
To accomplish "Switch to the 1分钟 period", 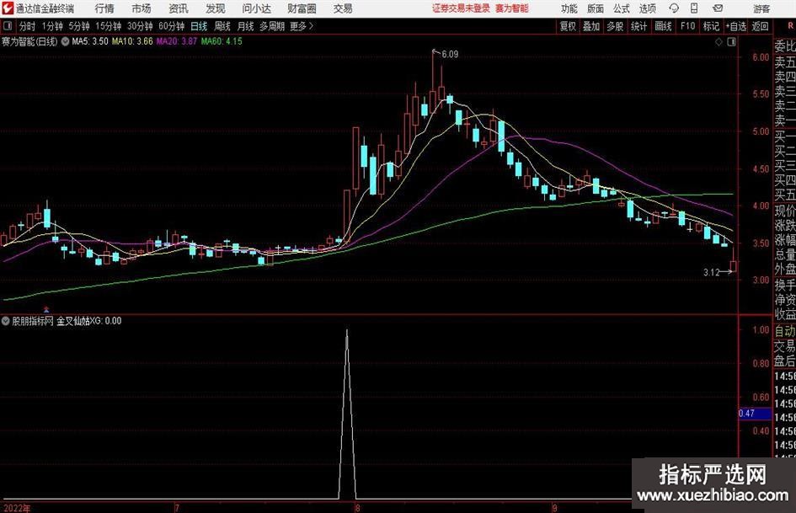I will coord(52,26).
